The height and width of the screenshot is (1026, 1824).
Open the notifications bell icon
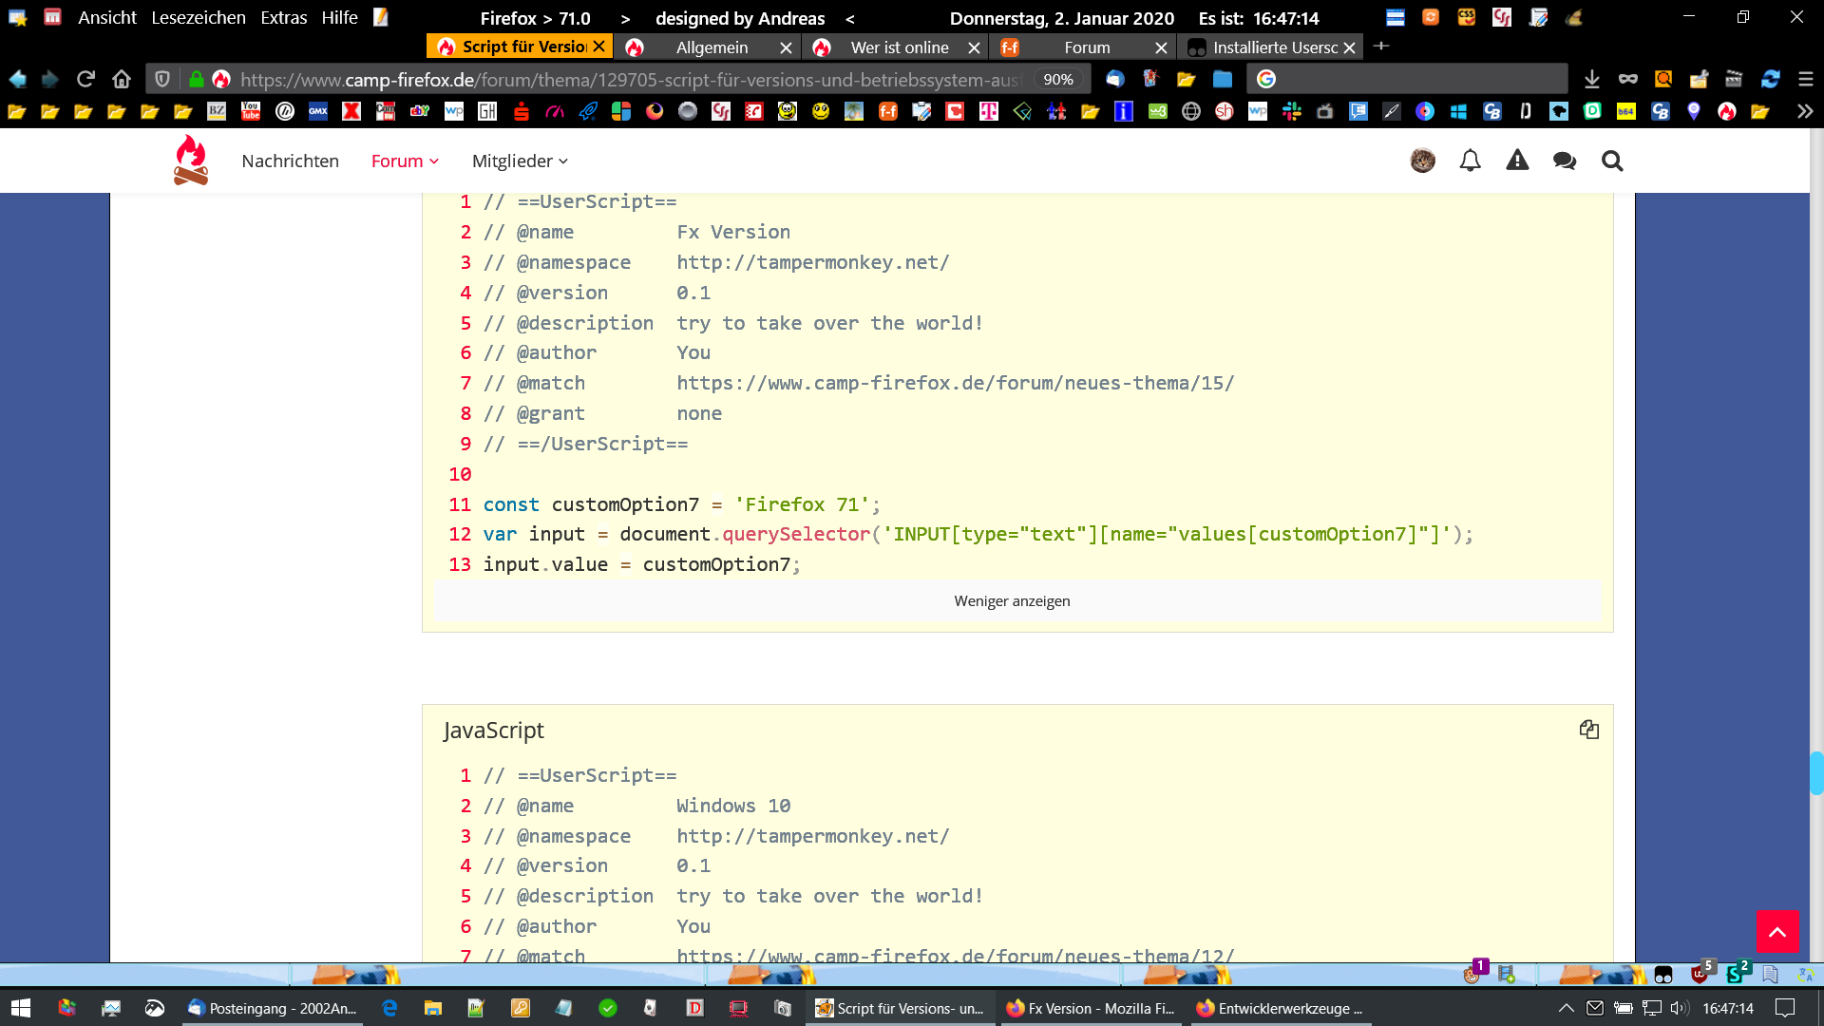[x=1470, y=161]
